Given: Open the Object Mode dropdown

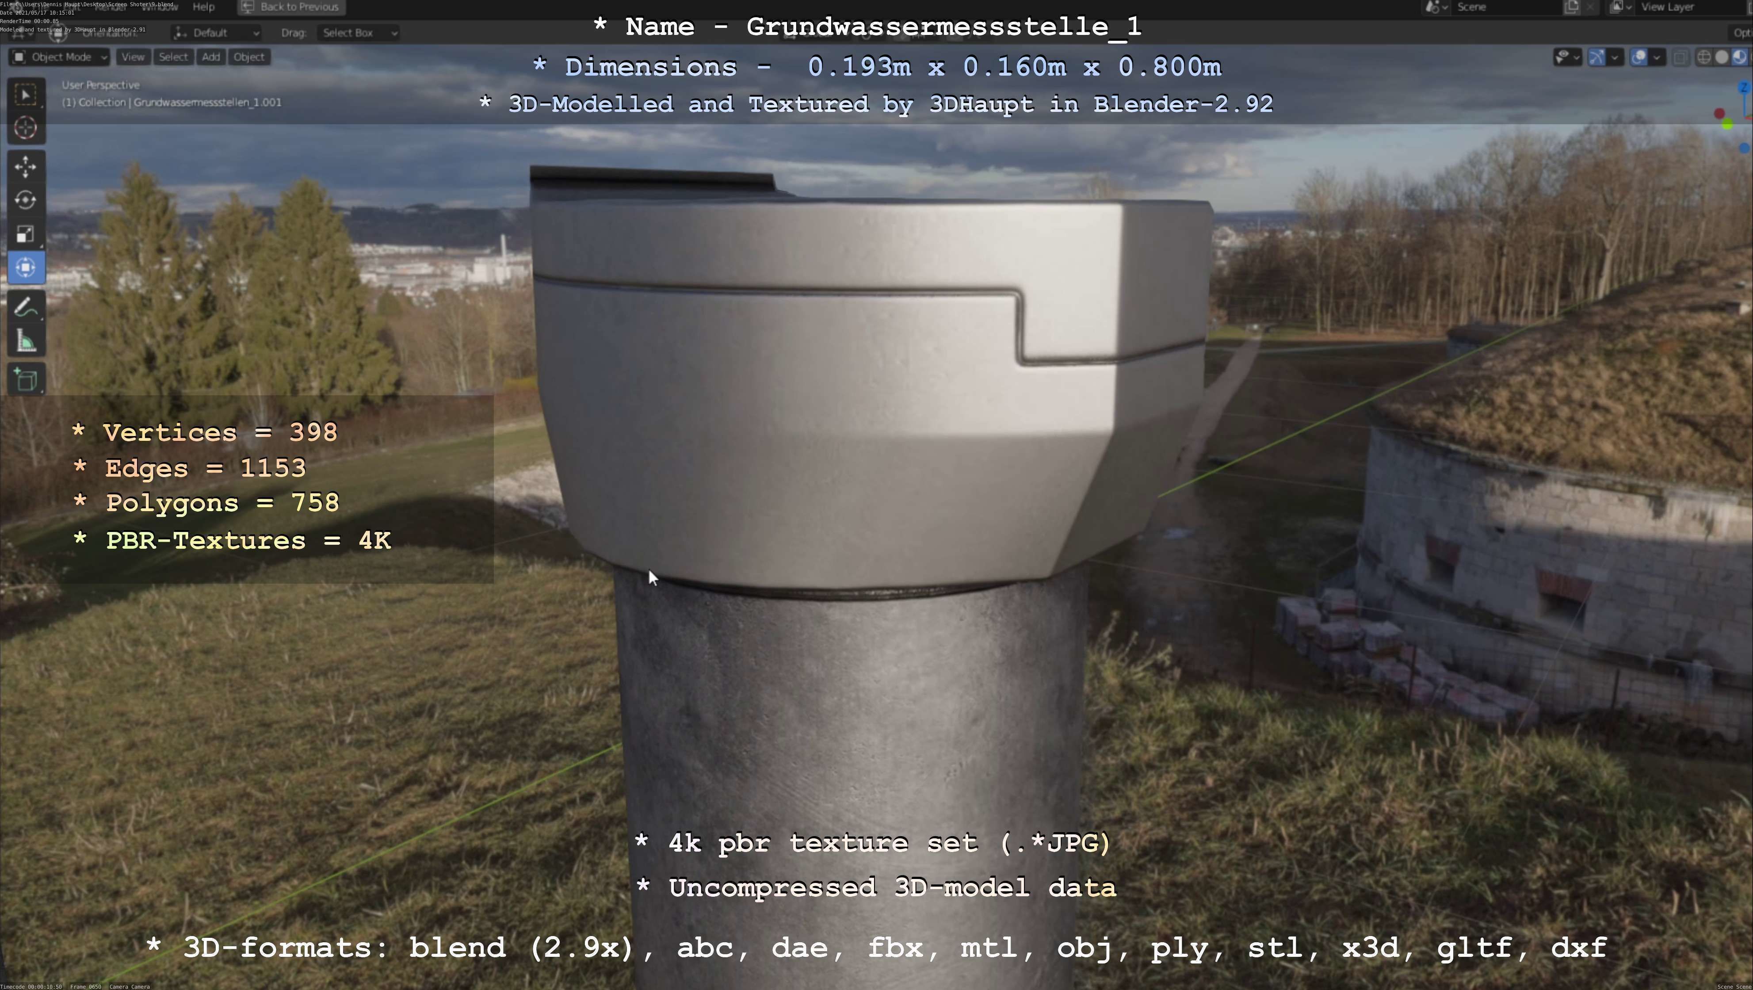Looking at the screenshot, I should click(59, 57).
